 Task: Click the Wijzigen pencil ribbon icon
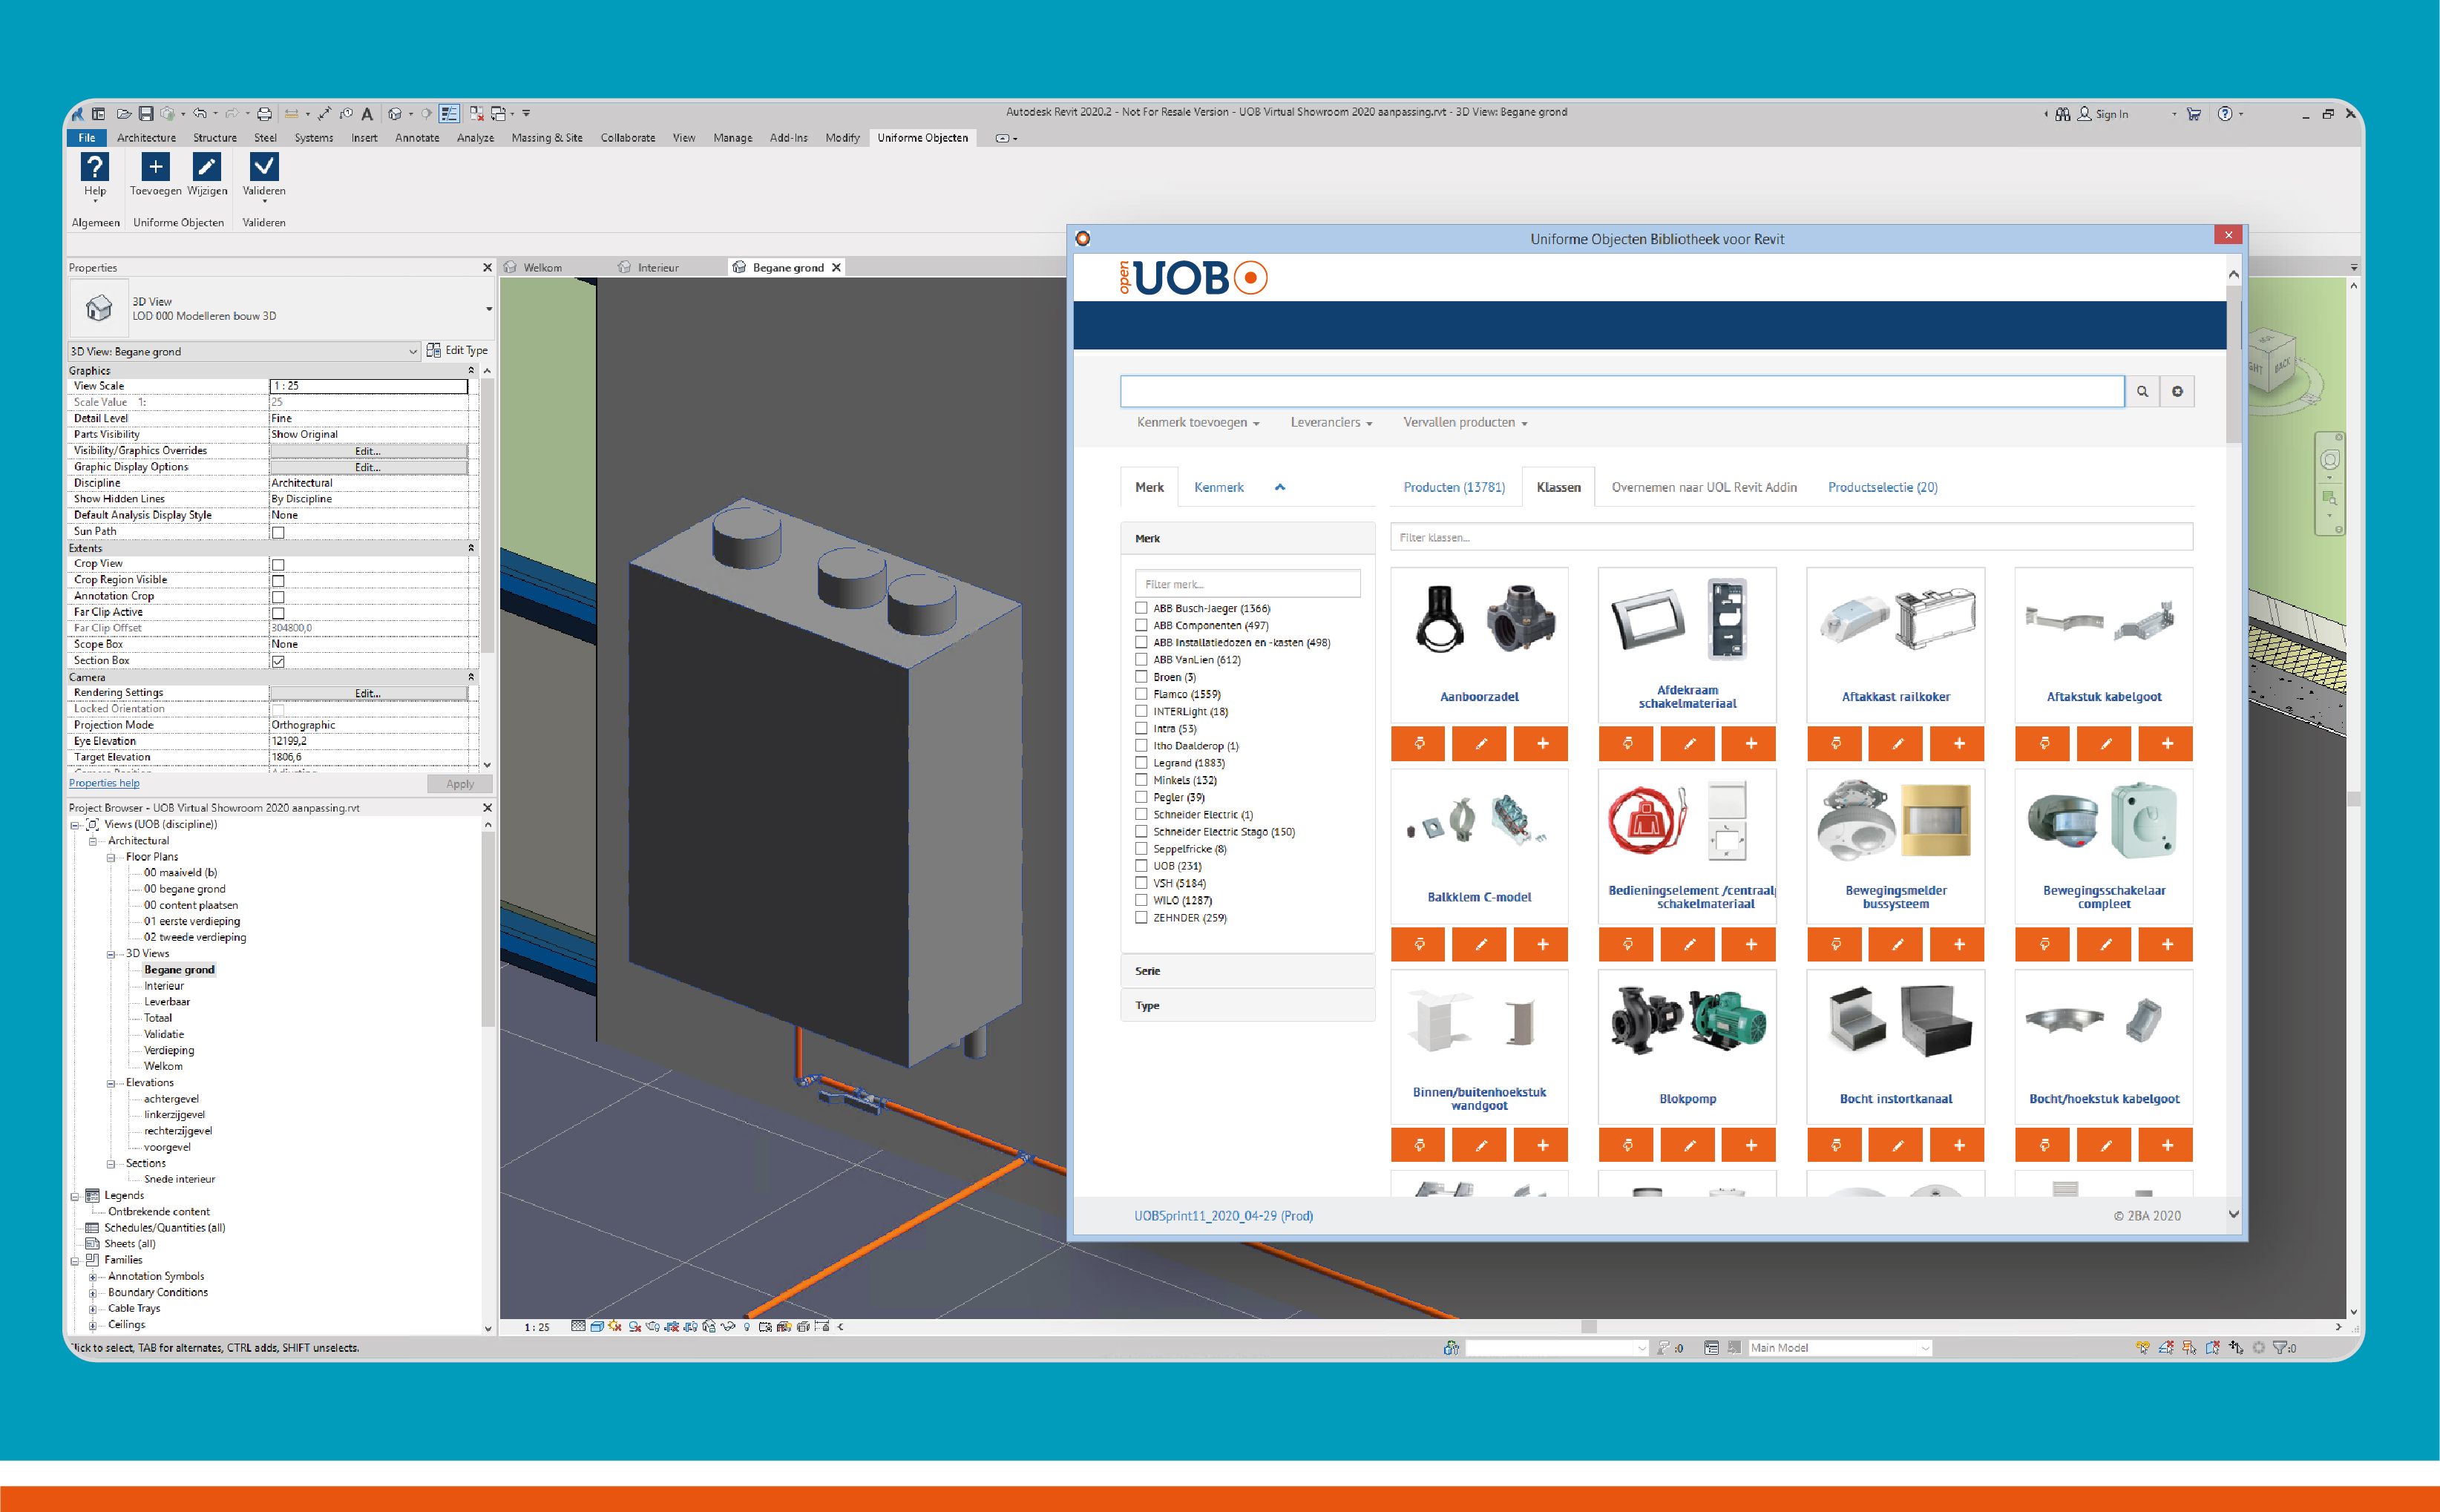click(x=207, y=167)
